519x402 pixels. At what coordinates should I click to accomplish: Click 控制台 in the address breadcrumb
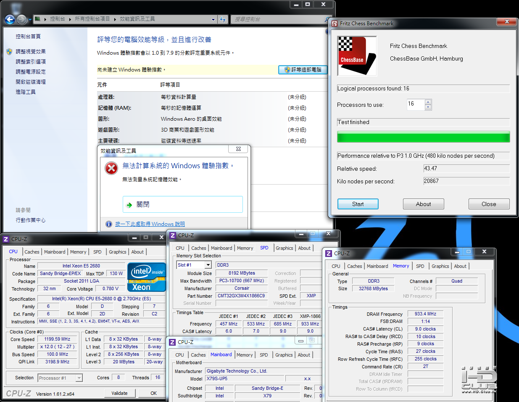[x=58, y=19]
